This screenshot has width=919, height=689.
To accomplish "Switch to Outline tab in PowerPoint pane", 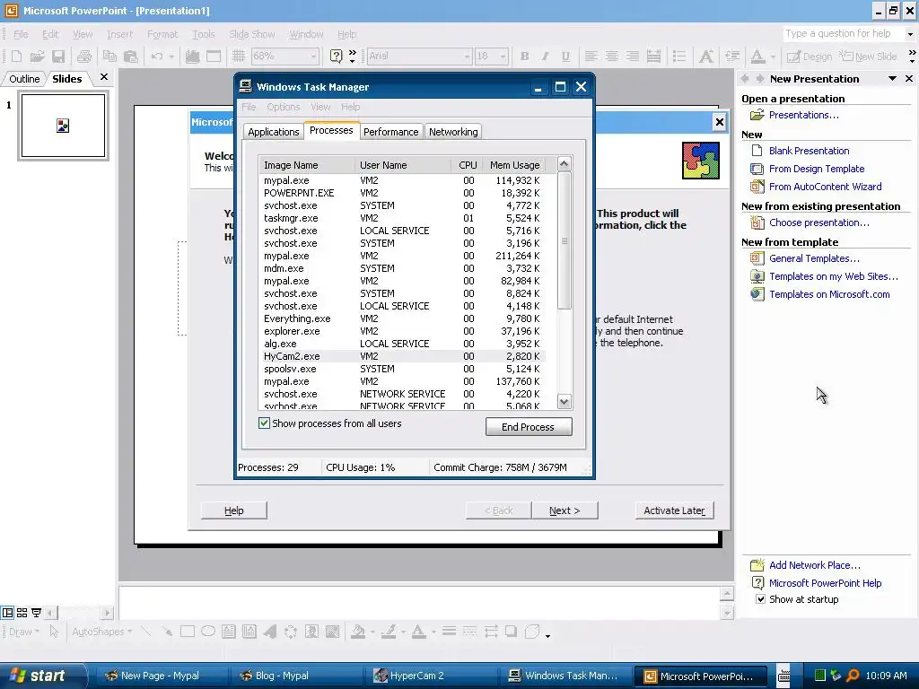I will point(24,79).
